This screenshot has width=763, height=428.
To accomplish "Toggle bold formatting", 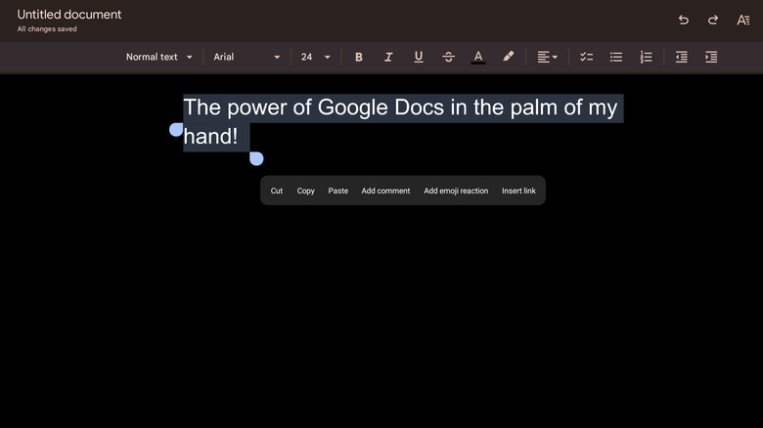I will [359, 57].
